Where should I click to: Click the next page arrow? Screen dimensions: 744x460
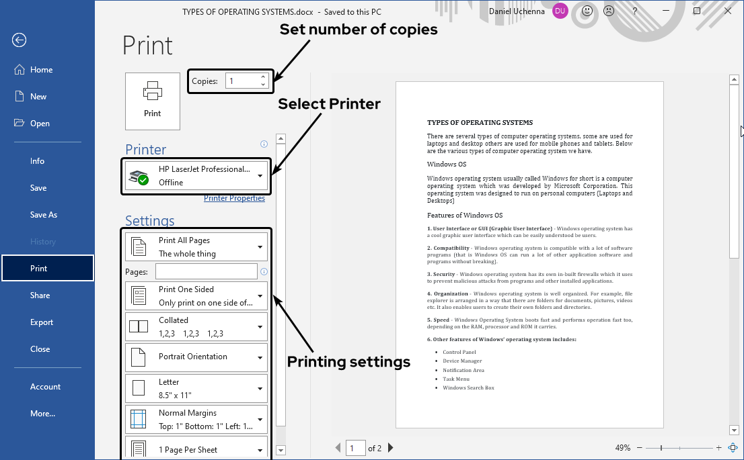pos(390,447)
